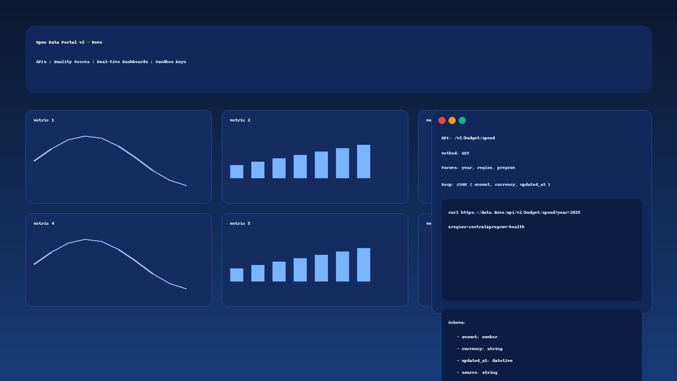Viewport: 677px width, 381px height.
Task: Click the Params: year, region, program line
Action: tap(478, 168)
